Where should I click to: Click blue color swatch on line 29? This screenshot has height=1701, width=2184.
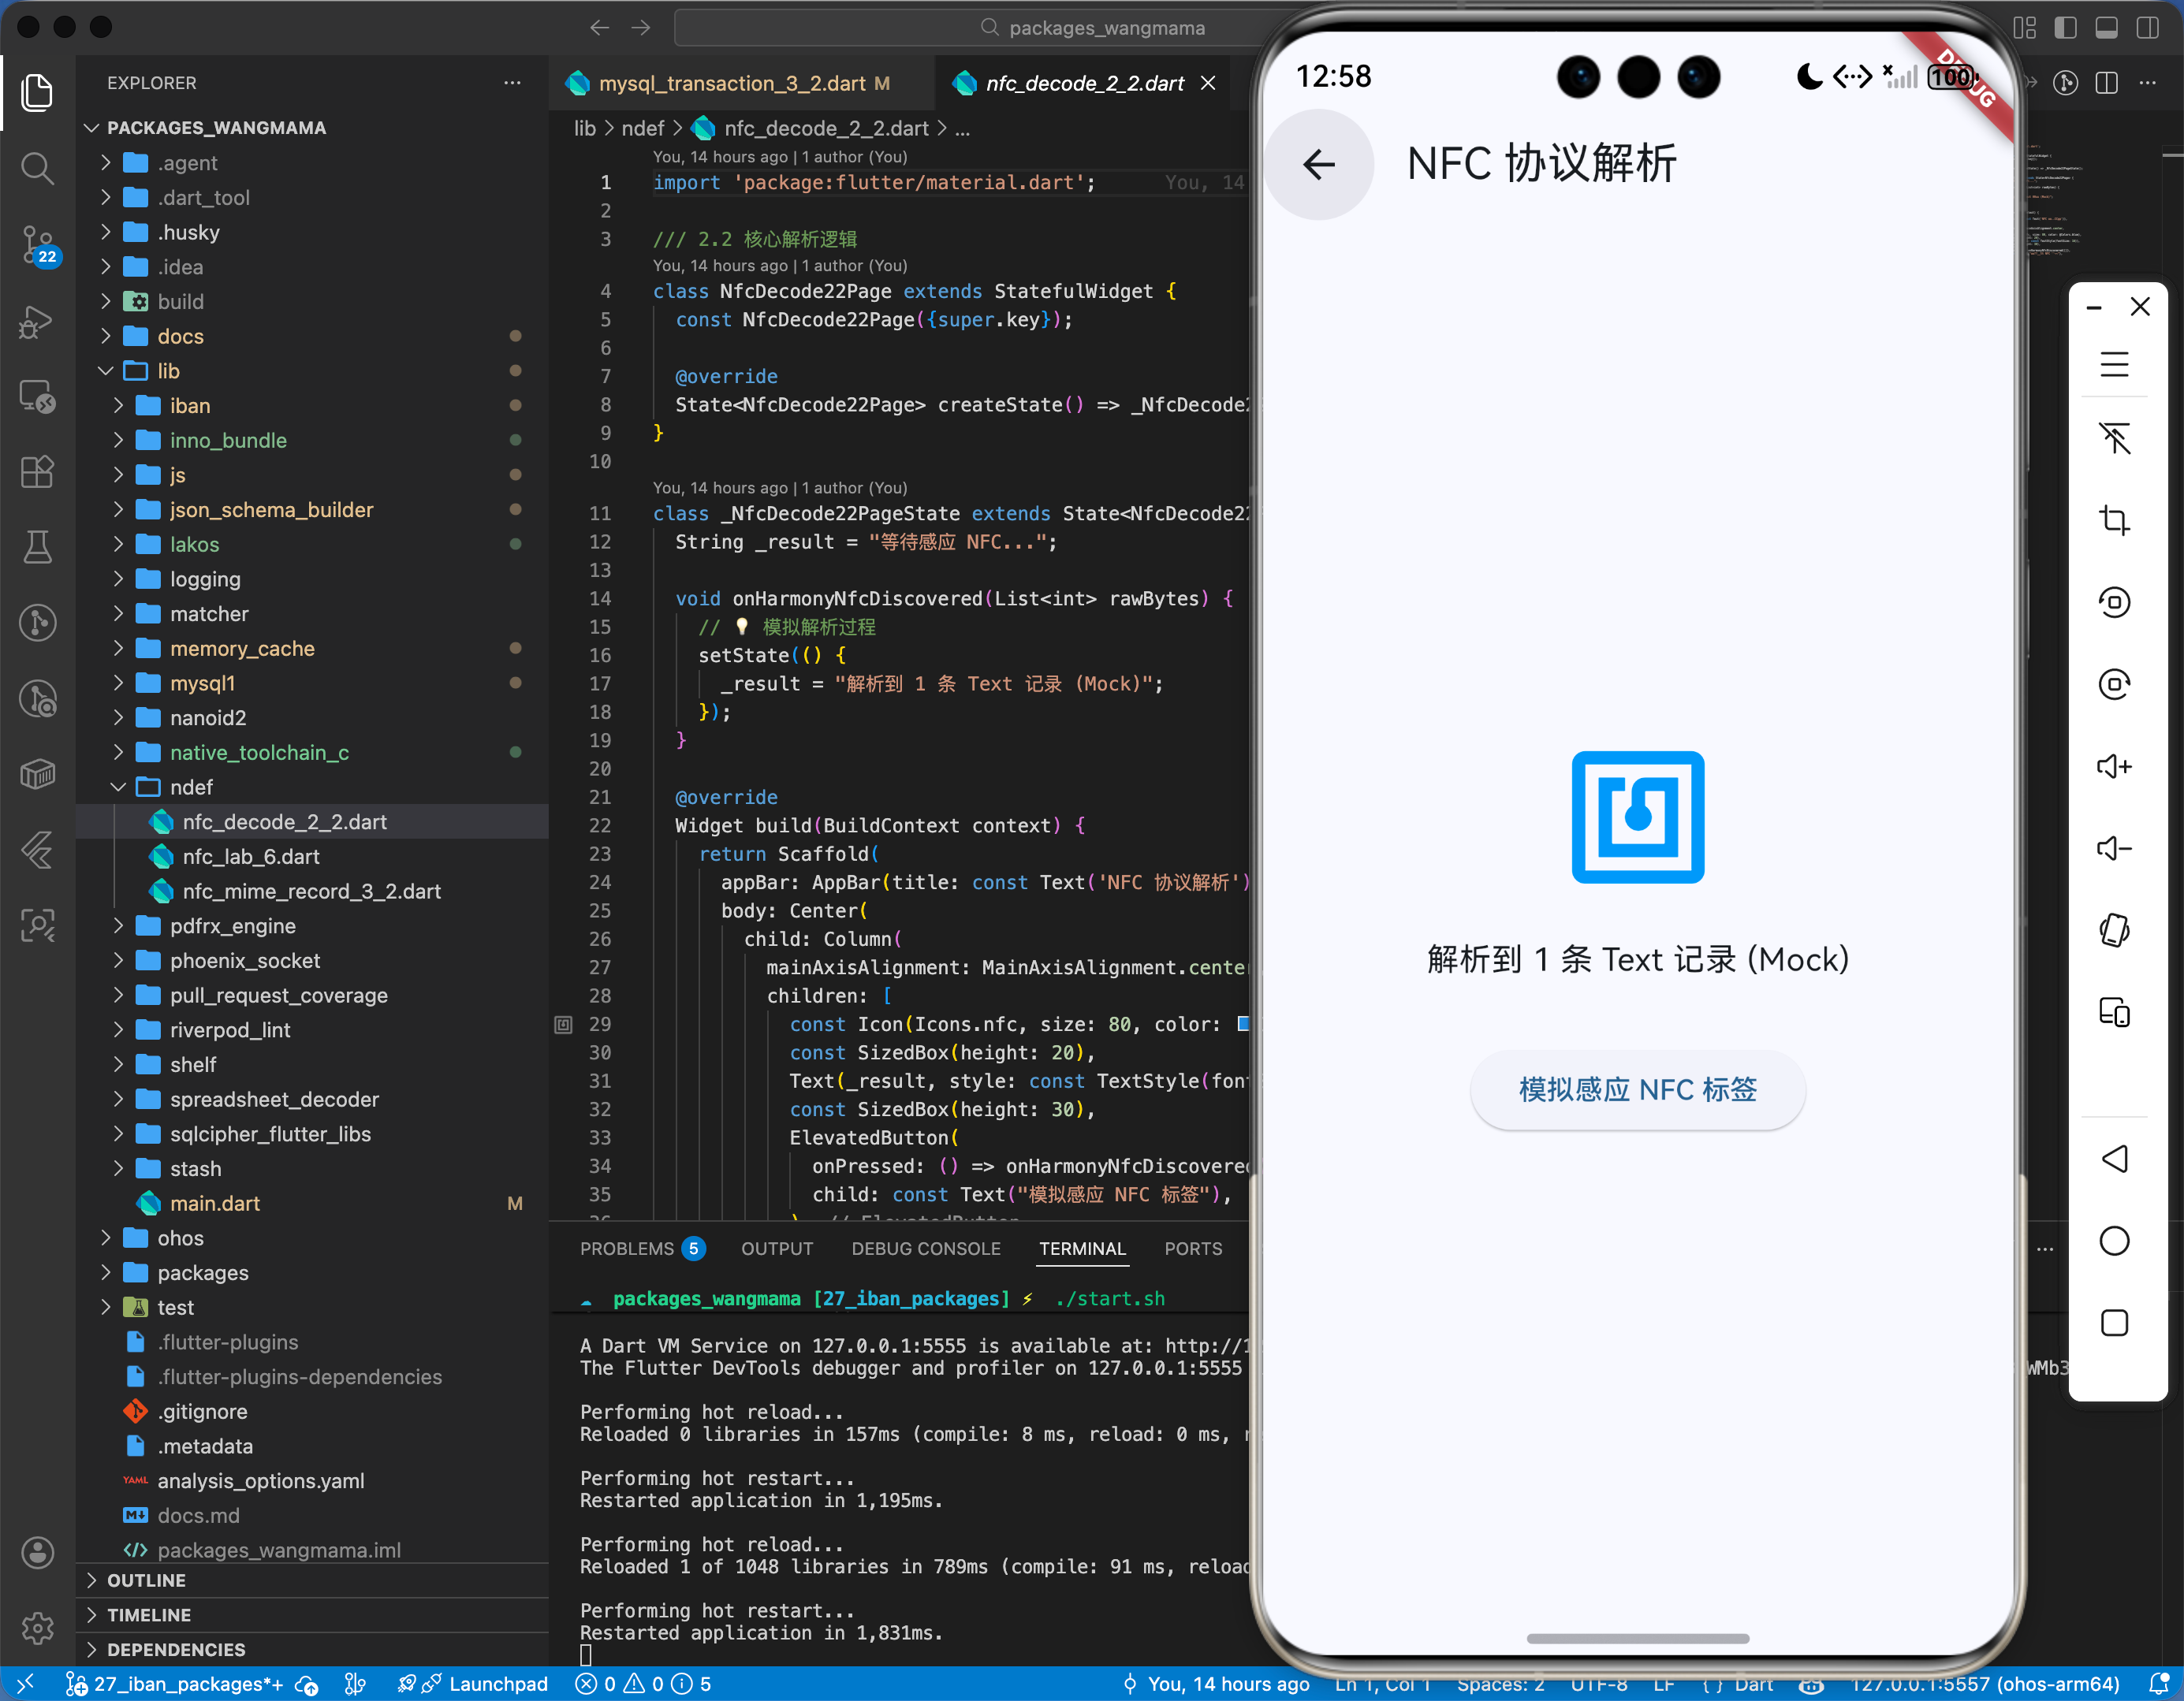pos(1243,1023)
